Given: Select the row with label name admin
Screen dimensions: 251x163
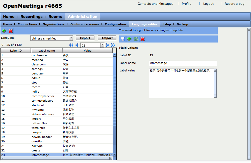Looking at the screenshot, I should 57,78.
